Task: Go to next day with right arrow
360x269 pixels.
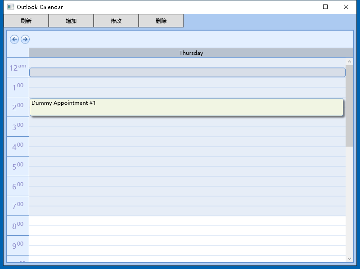Action: tap(25, 39)
